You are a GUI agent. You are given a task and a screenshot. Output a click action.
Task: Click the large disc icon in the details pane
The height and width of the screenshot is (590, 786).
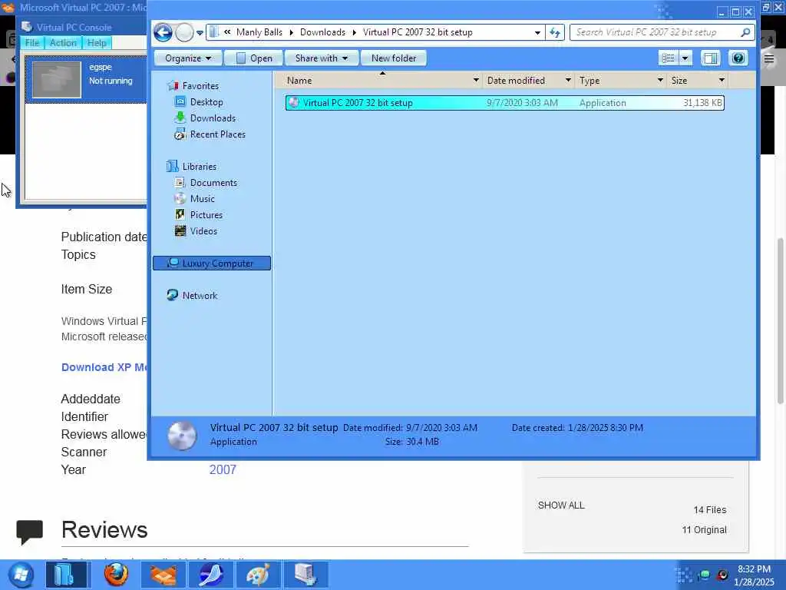pos(181,436)
